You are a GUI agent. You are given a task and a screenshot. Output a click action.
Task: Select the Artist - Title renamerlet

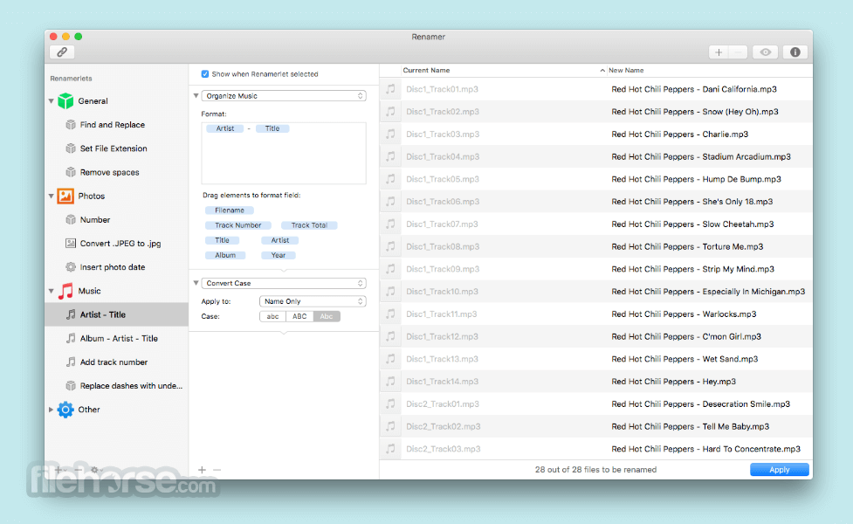pyautogui.click(x=116, y=314)
